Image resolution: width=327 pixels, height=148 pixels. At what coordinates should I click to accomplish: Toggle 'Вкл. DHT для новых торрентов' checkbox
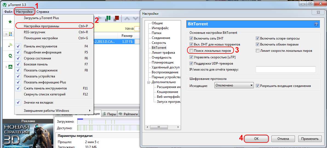[191, 44]
